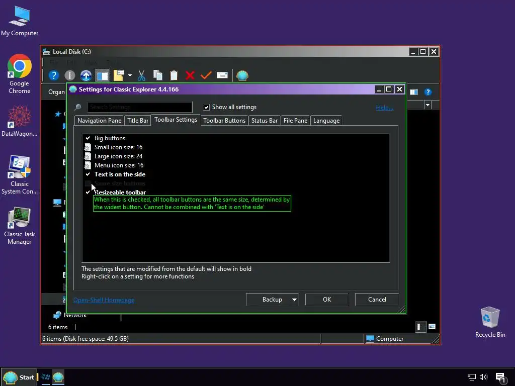Click OK to save settings

click(327, 300)
